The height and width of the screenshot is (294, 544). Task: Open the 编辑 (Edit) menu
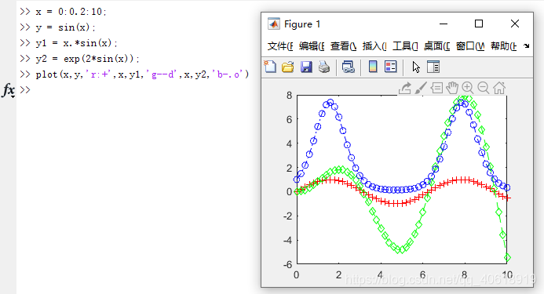312,46
